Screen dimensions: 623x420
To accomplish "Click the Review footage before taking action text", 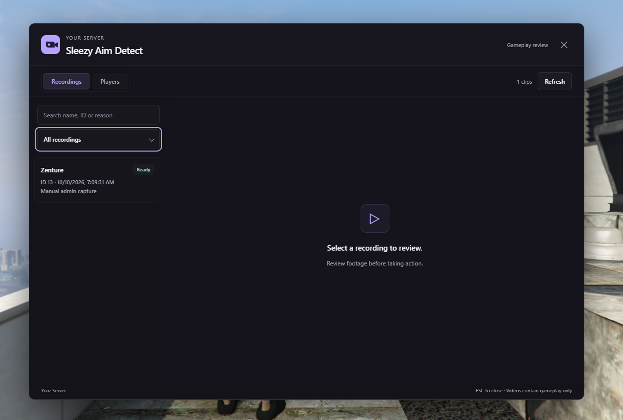I will pyautogui.click(x=374, y=263).
